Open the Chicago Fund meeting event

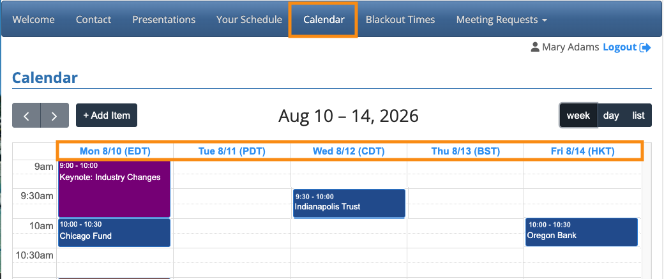point(114,232)
